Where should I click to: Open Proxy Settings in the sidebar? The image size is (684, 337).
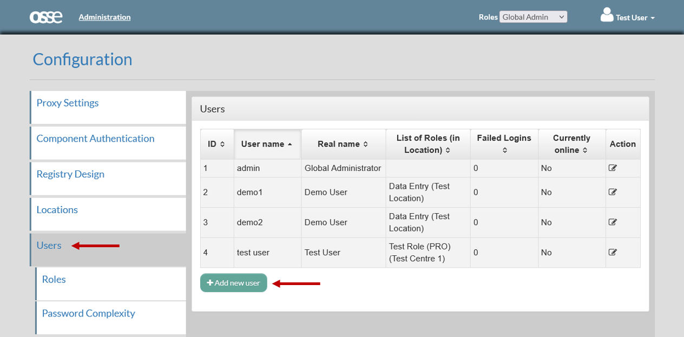pyautogui.click(x=108, y=107)
